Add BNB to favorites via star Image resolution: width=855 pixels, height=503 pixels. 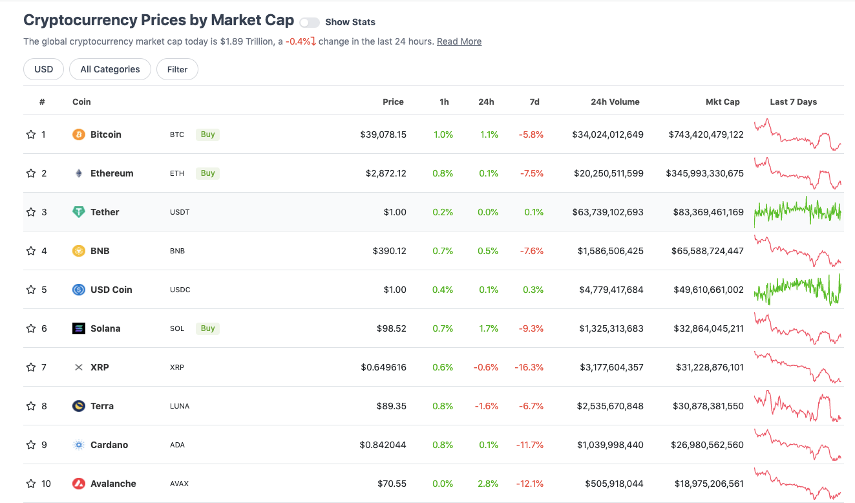pos(30,251)
